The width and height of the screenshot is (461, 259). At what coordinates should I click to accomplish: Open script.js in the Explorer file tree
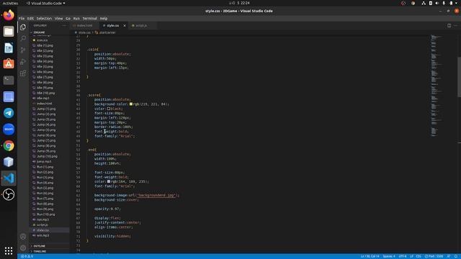[x=42, y=224]
